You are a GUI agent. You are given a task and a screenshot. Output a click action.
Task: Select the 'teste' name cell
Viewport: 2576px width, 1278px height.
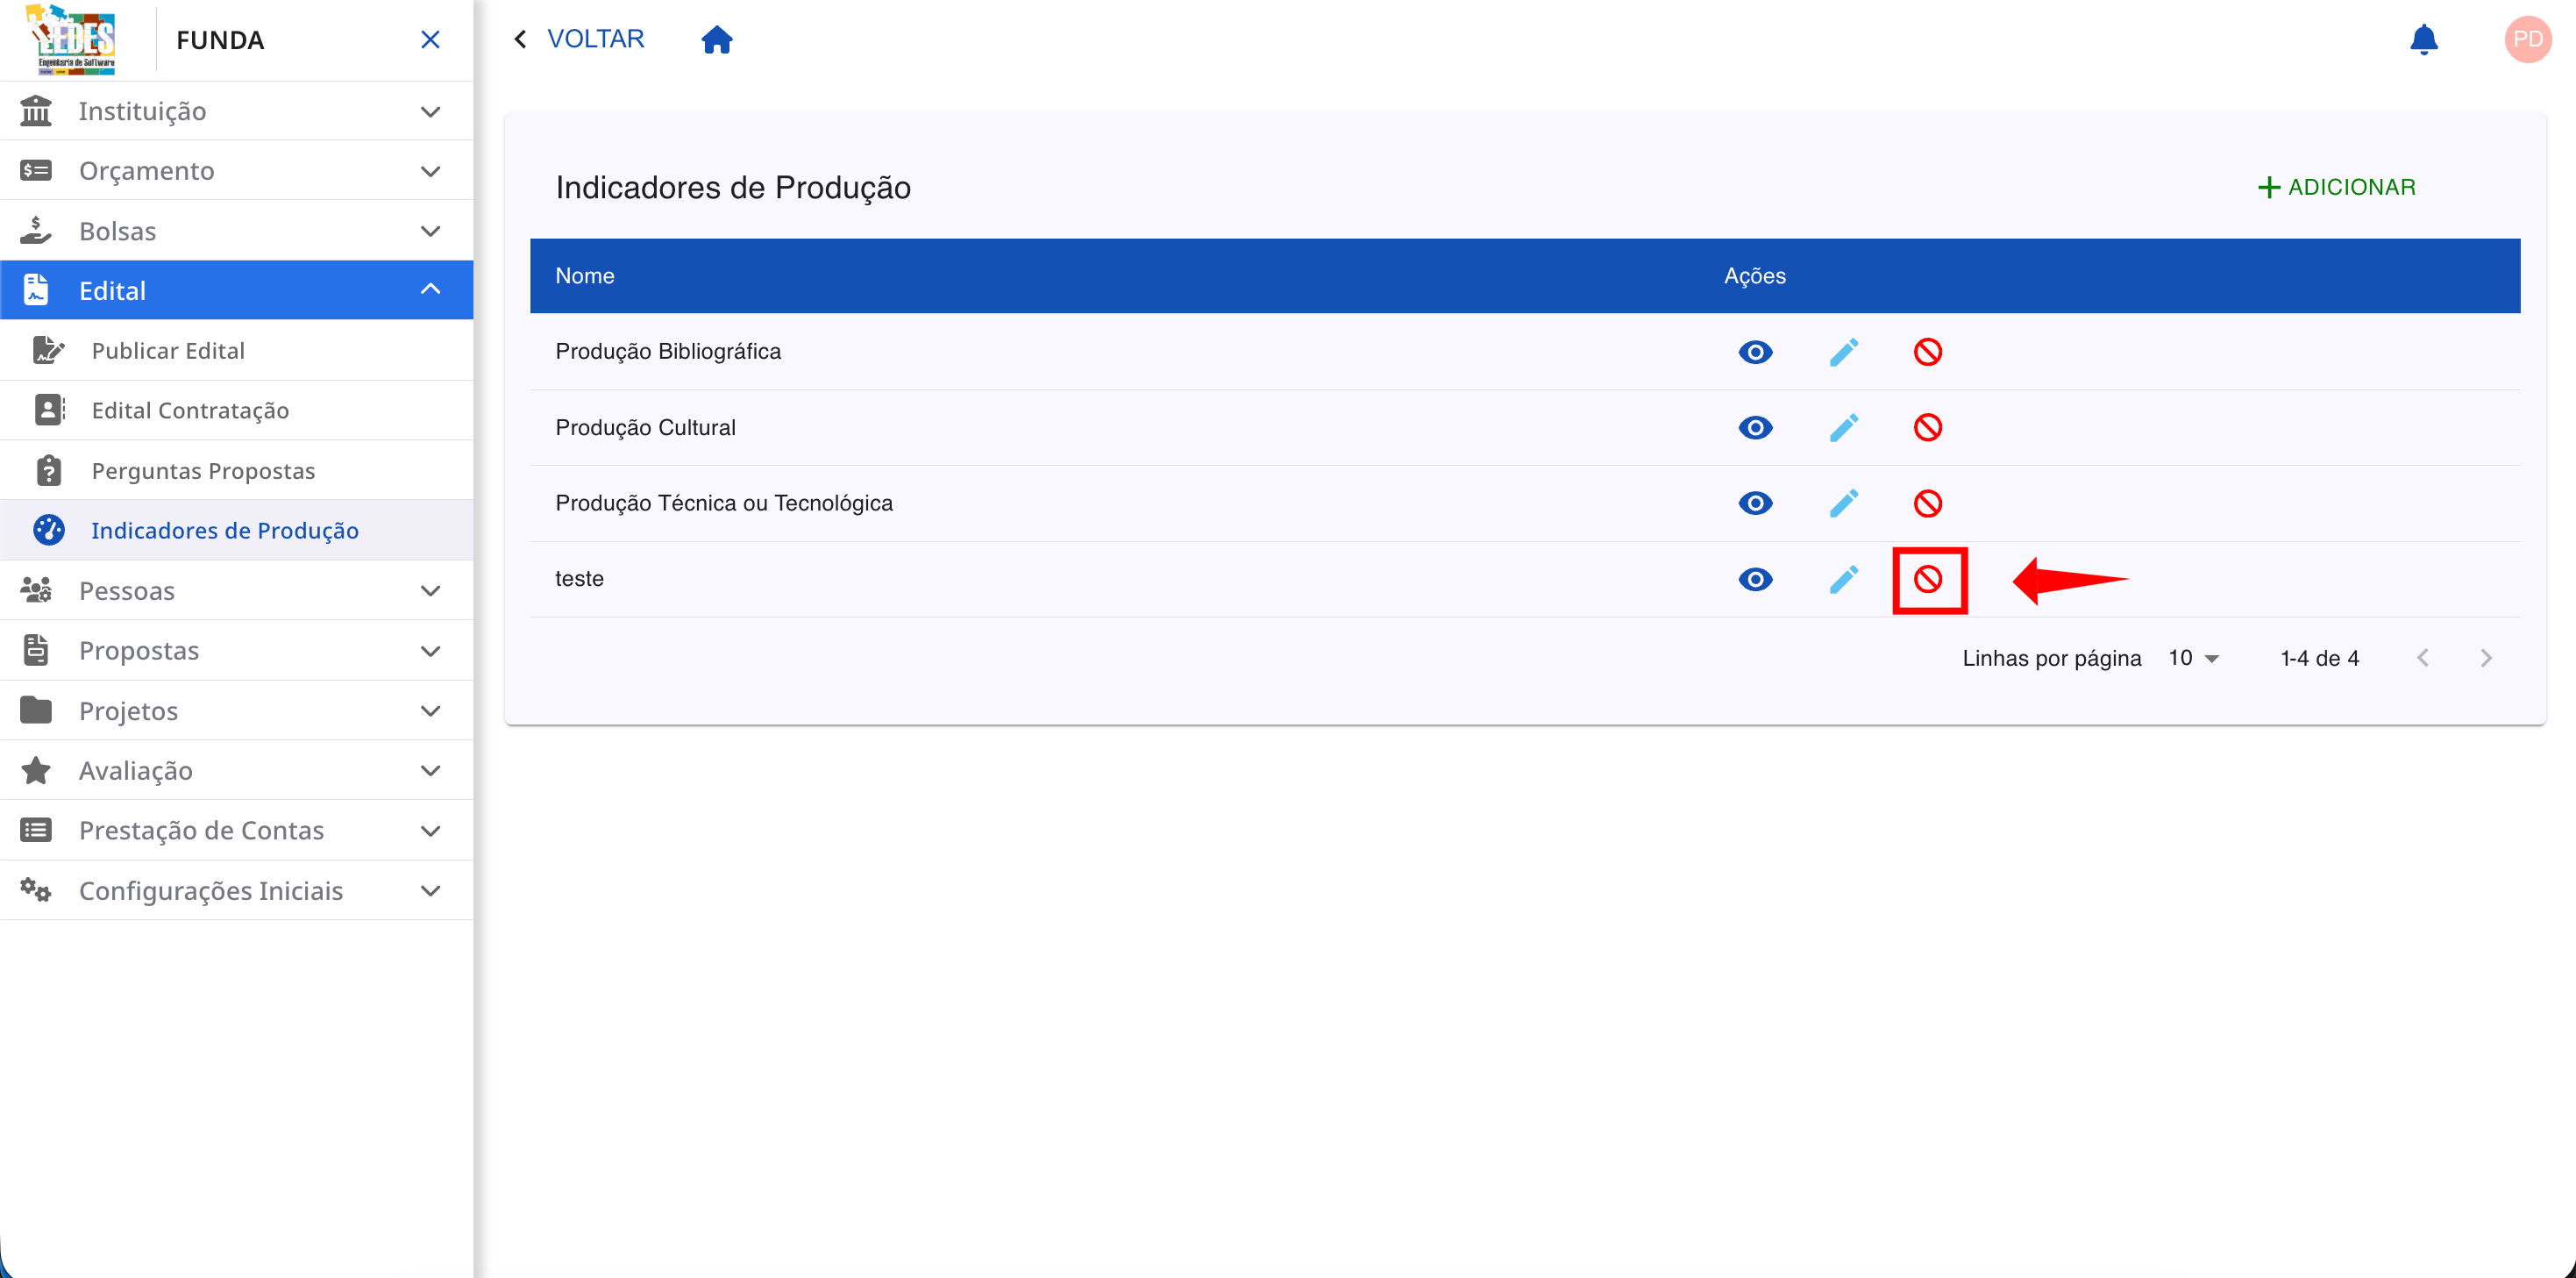click(x=579, y=578)
